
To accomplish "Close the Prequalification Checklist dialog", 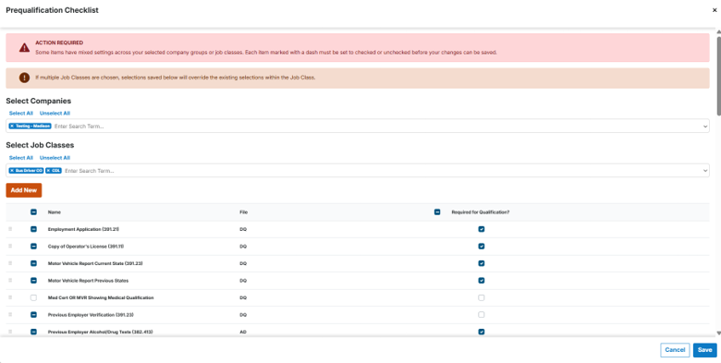I will [x=715, y=10].
